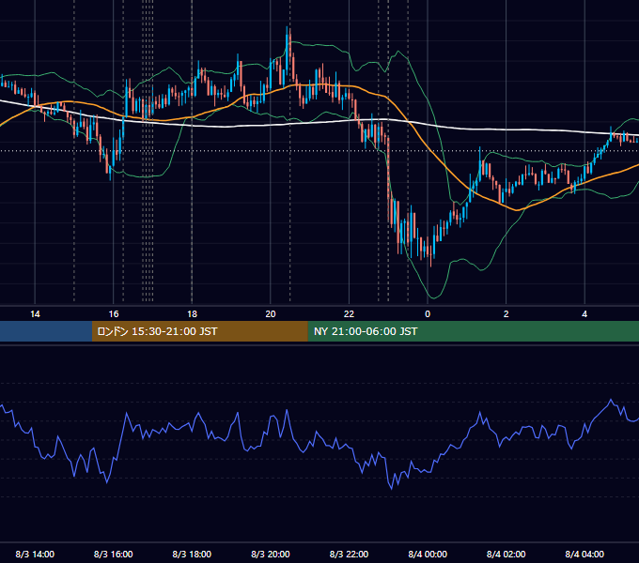Click the 8/3 18:00 time label

(192, 555)
